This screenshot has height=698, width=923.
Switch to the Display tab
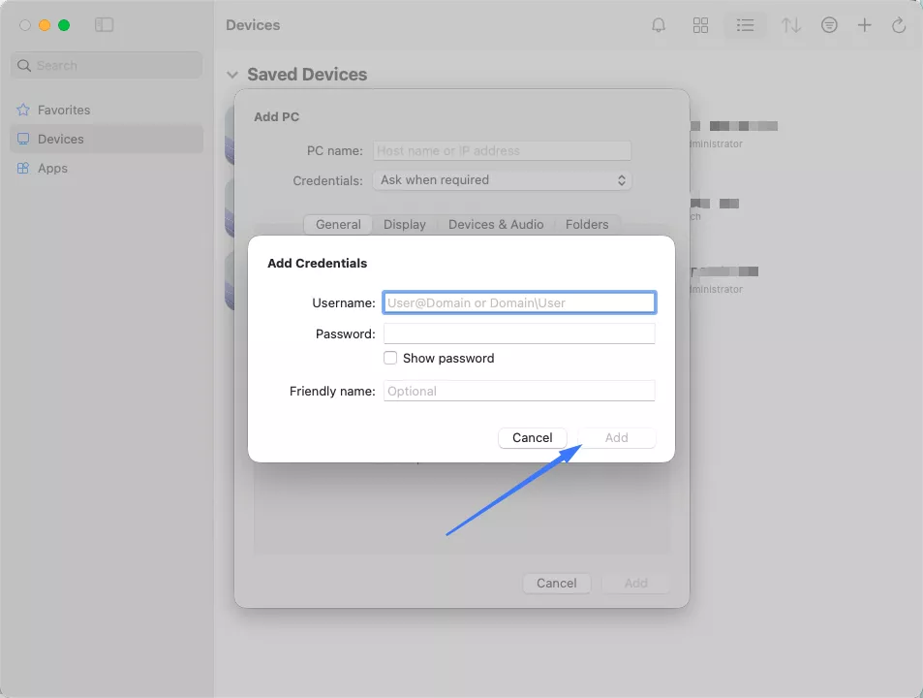pyautogui.click(x=404, y=224)
